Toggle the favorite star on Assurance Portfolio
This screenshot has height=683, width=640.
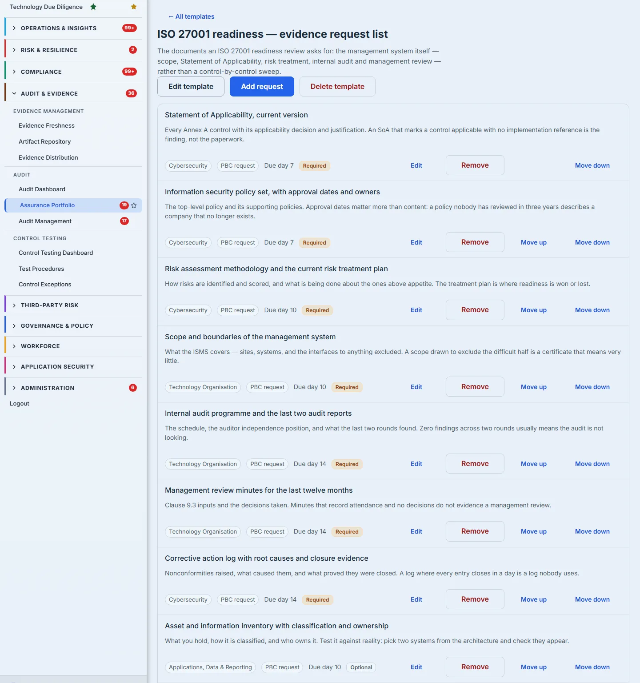tap(134, 205)
